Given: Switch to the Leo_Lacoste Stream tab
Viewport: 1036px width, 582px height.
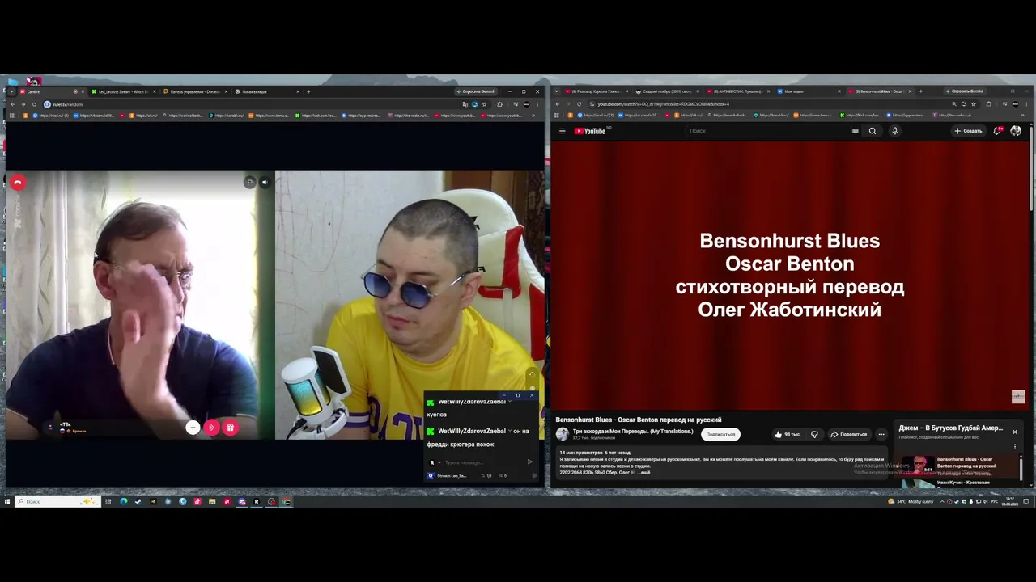Looking at the screenshot, I should [x=123, y=91].
